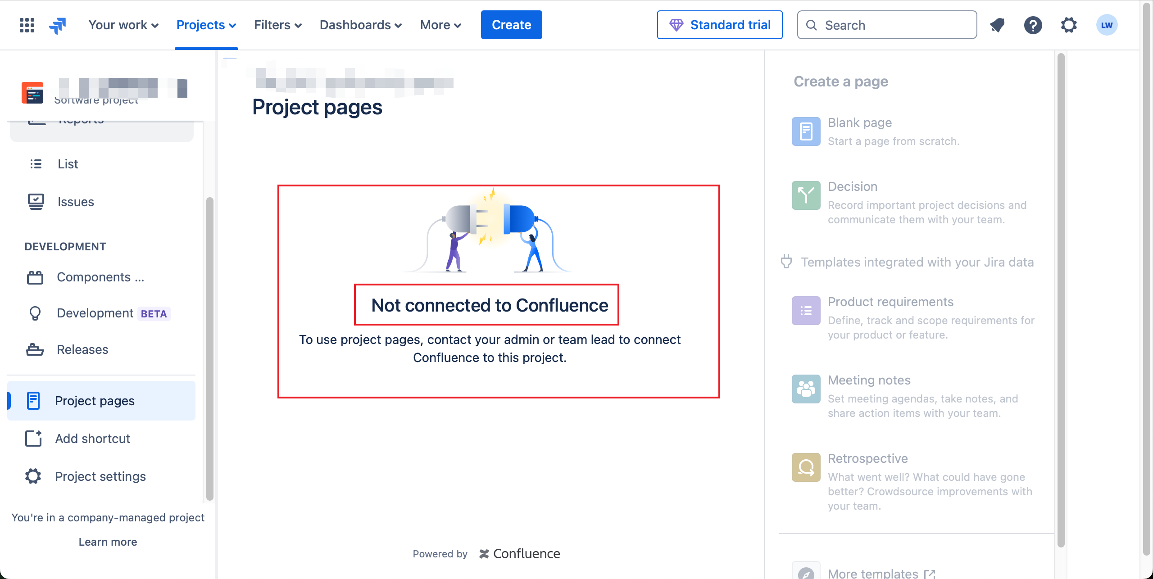Expand the Dashboards dropdown
The width and height of the screenshot is (1153, 579).
pos(361,25)
